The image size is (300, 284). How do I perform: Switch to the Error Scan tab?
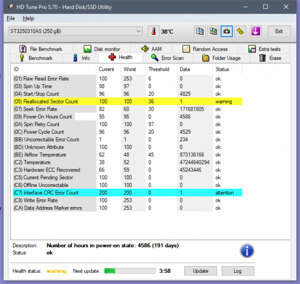(167, 58)
